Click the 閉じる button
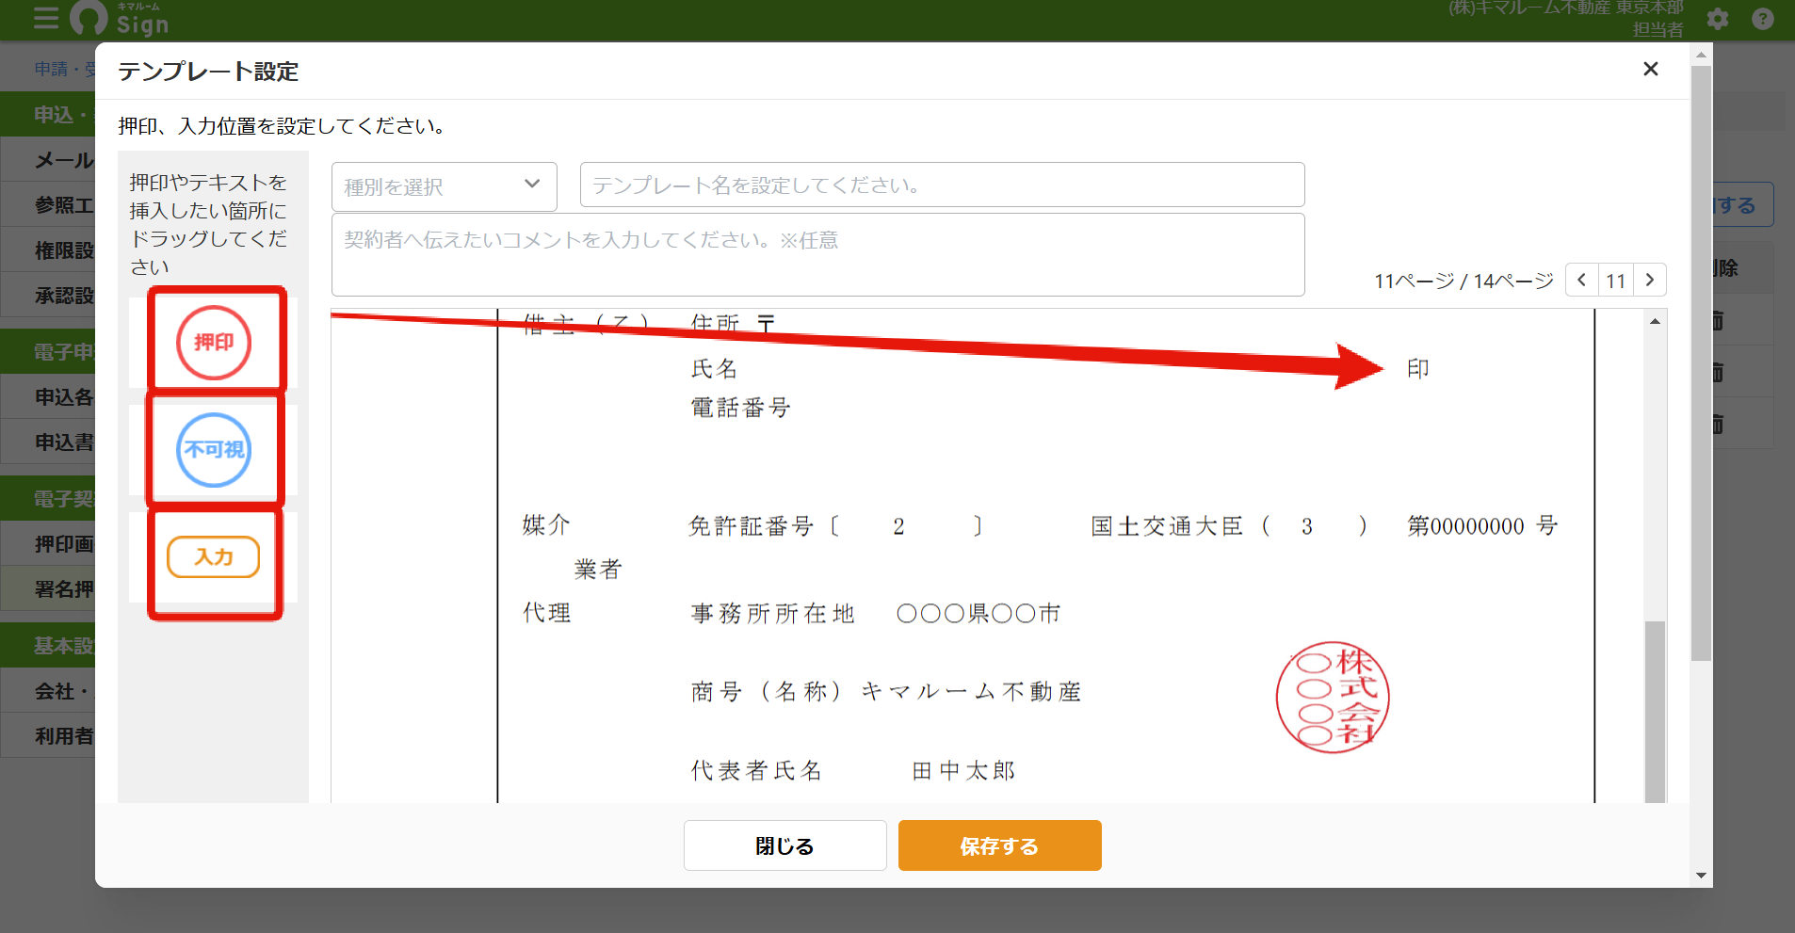The image size is (1795, 933). pos(785,845)
